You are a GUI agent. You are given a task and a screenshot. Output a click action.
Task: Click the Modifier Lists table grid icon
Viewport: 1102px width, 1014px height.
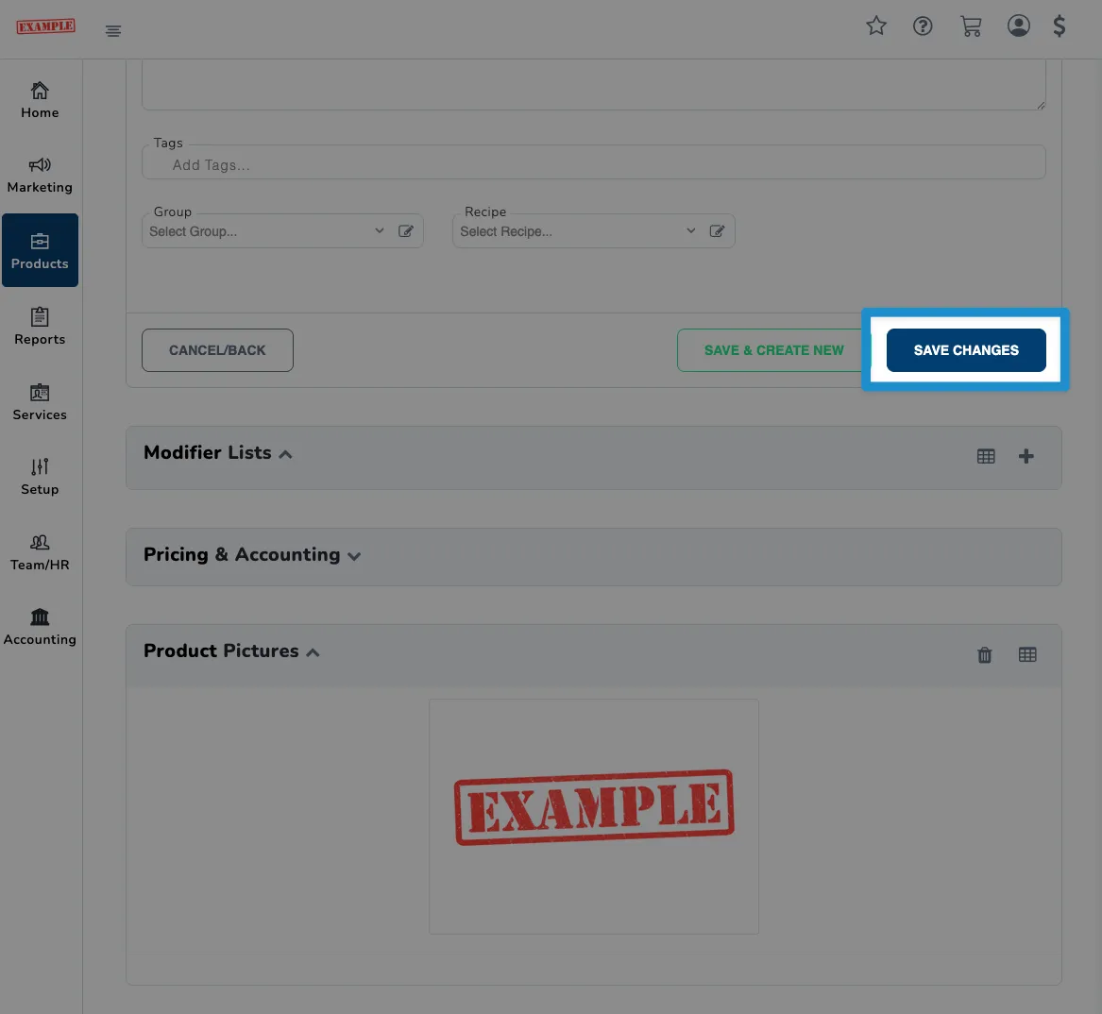986,456
